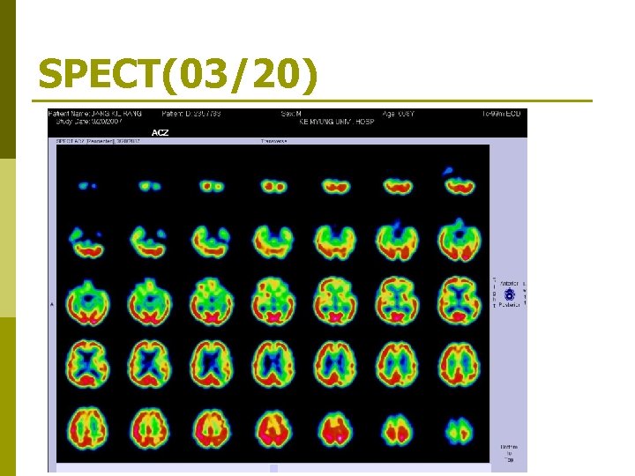
Task: Click the Sex: M header field
Action: pos(291,114)
